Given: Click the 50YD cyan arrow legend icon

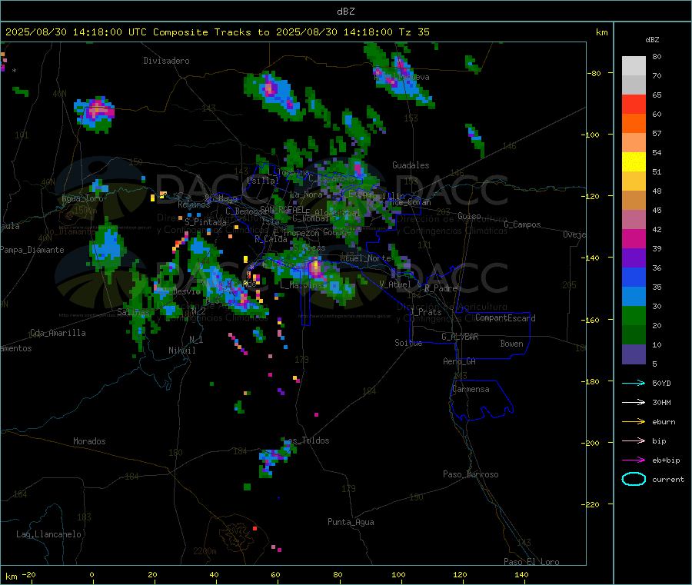Looking at the screenshot, I should click(634, 383).
